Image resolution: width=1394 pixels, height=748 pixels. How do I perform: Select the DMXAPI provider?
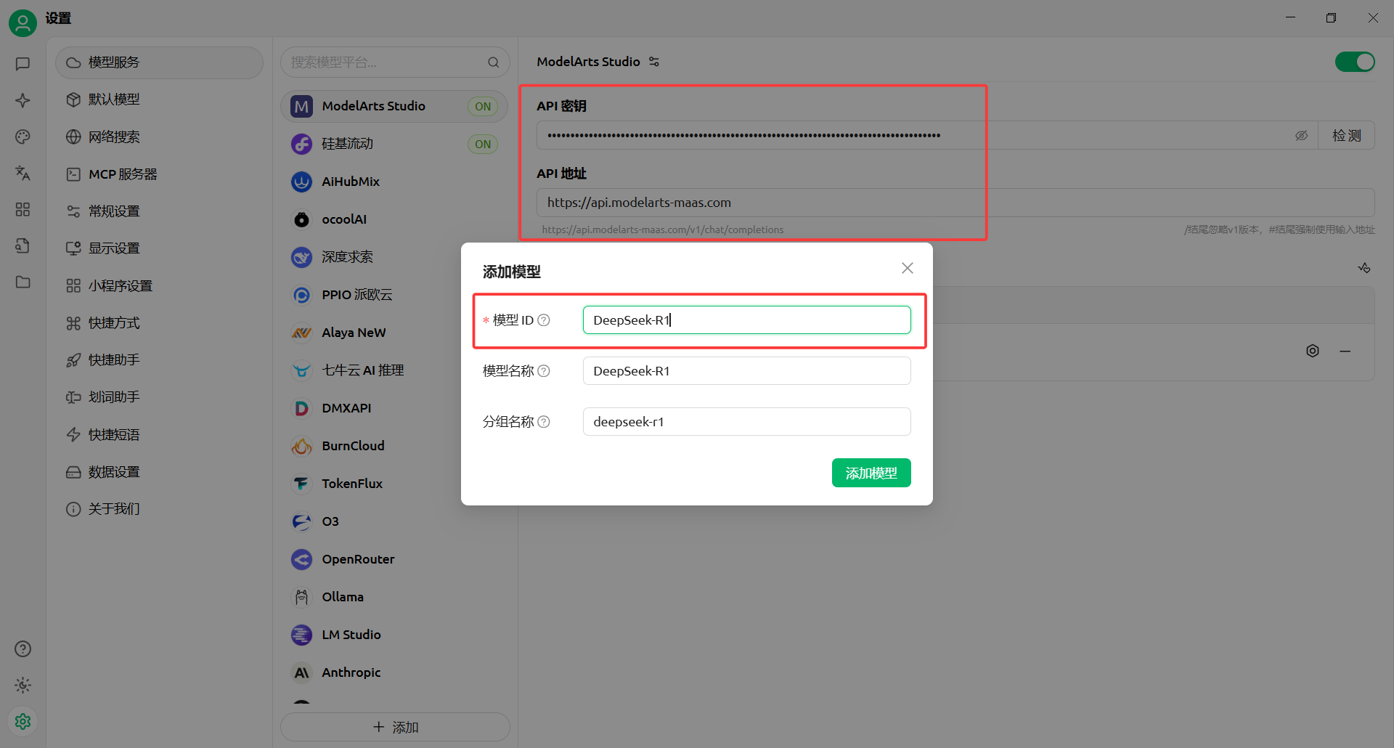tap(370, 408)
